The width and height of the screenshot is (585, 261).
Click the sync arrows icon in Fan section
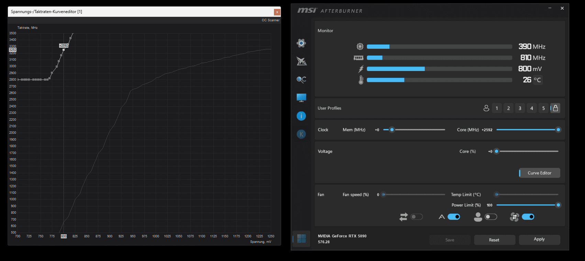[404, 217]
